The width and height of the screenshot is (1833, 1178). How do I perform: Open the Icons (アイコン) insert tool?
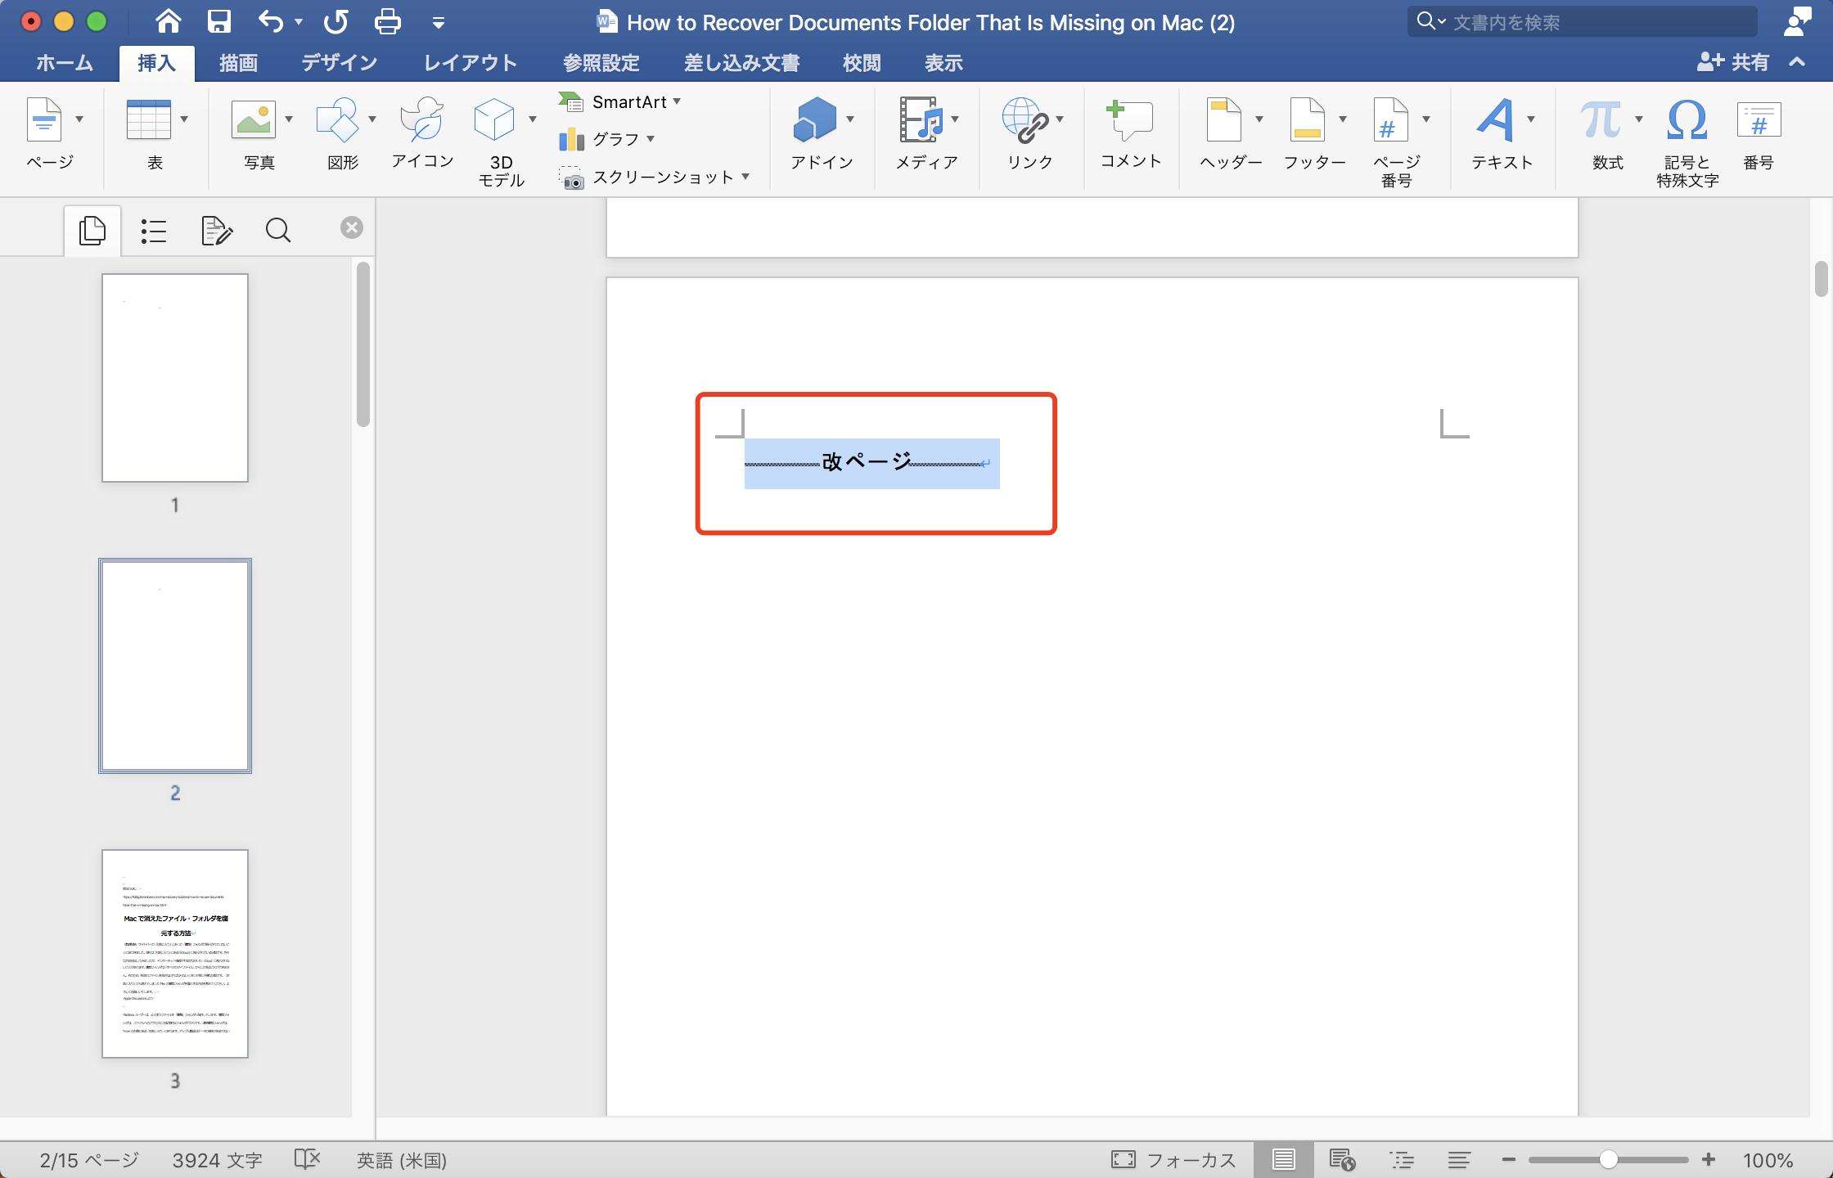[x=422, y=121]
